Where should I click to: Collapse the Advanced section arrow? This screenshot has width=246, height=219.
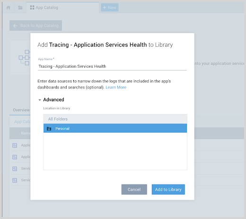40,100
